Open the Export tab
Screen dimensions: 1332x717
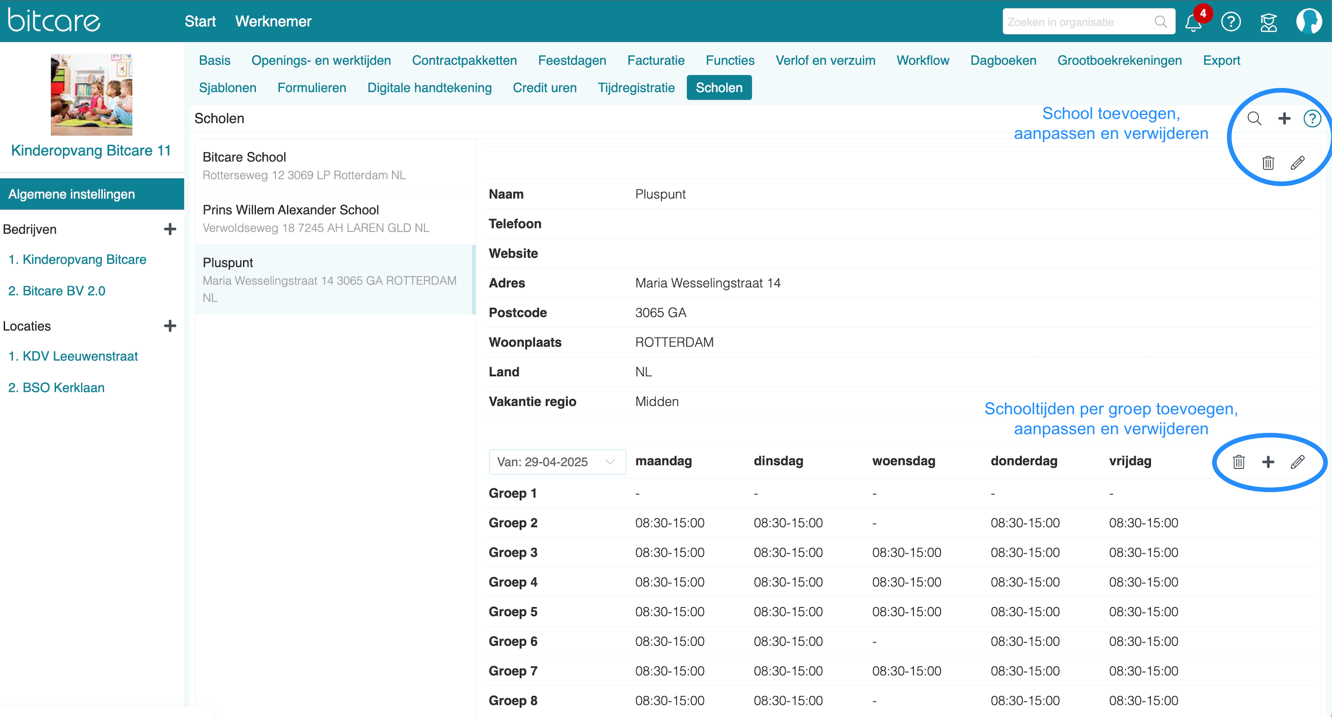pos(1221,60)
